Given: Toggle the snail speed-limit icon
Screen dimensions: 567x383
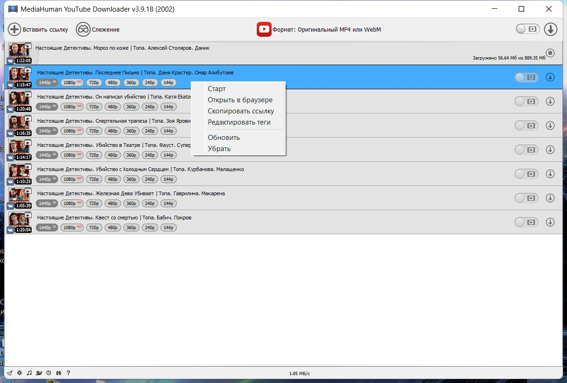Looking at the screenshot, I should [39, 373].
